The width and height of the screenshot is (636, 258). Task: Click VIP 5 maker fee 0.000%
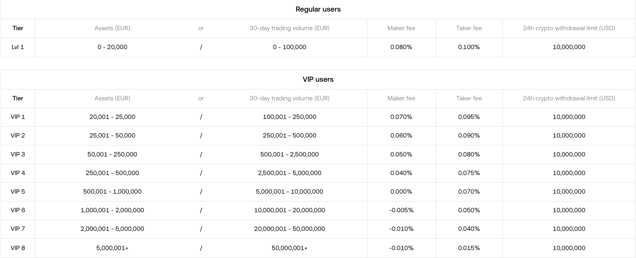coord(401,192)
